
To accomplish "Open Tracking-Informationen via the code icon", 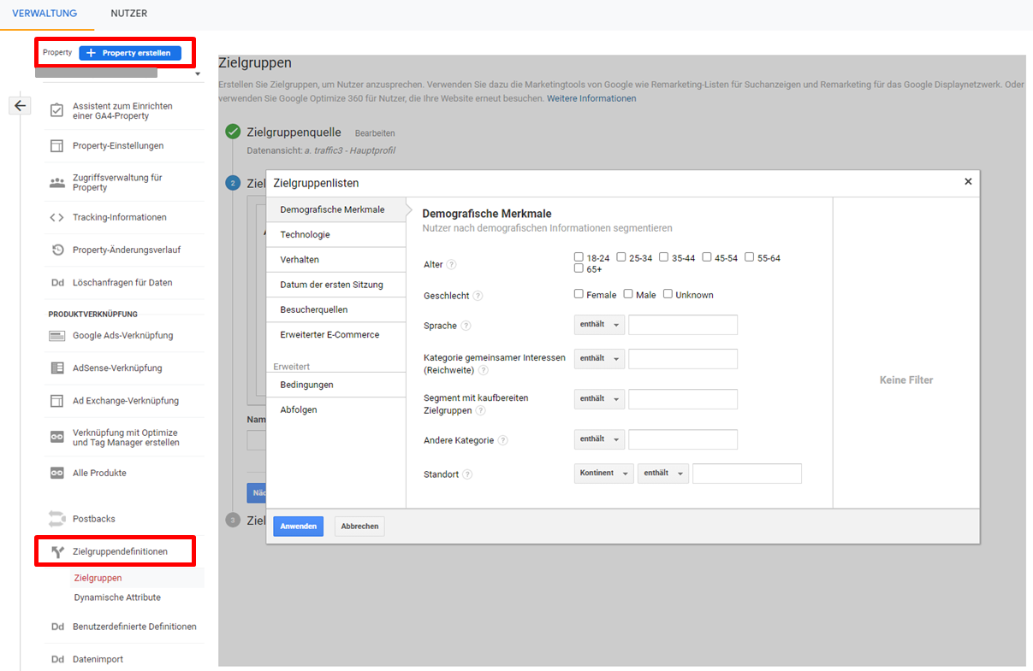I will tap(56, 216).
